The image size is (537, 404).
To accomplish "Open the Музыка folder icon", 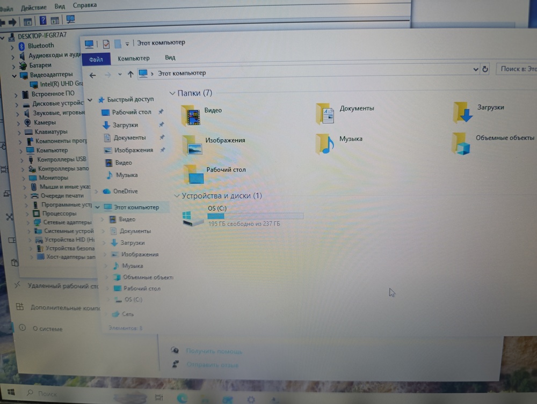I will pos(324,144).
